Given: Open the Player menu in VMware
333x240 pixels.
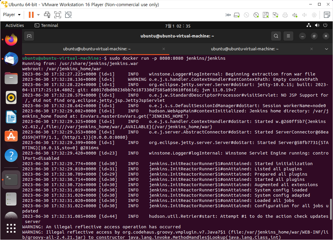Looking at the screenshot, I should click(x=12, y=15).
